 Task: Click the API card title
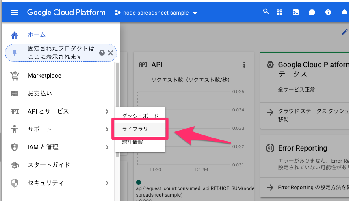(157, 65)
